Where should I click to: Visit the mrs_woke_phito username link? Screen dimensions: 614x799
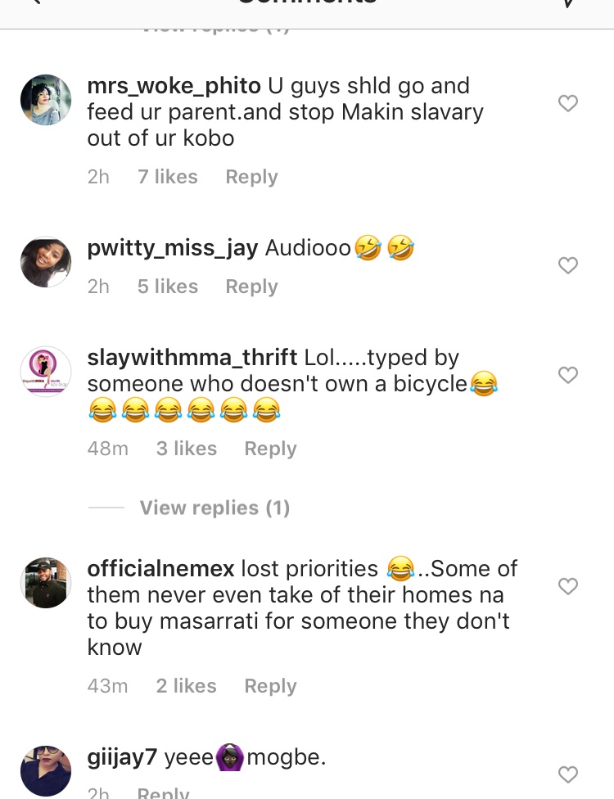tap(174, 86)
